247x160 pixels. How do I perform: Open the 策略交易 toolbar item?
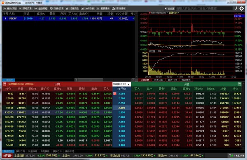(26, 9)
